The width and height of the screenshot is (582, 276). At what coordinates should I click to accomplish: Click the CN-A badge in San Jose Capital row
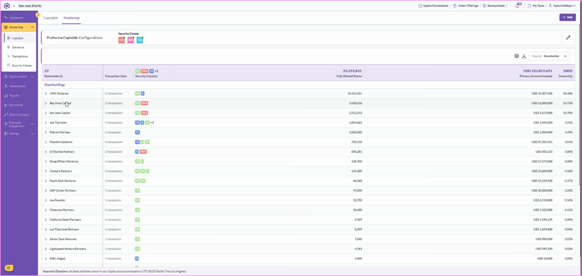point(145,113)
